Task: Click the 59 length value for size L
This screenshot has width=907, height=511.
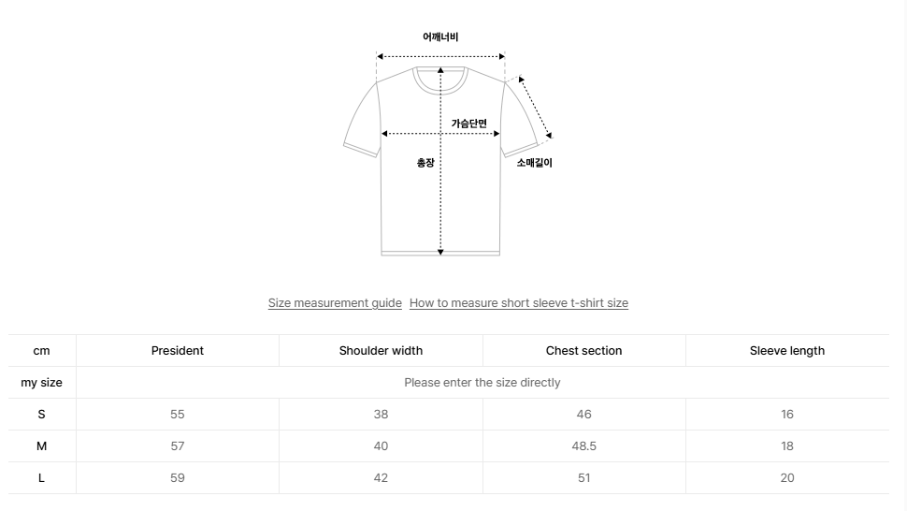Action: coord(178,478)
